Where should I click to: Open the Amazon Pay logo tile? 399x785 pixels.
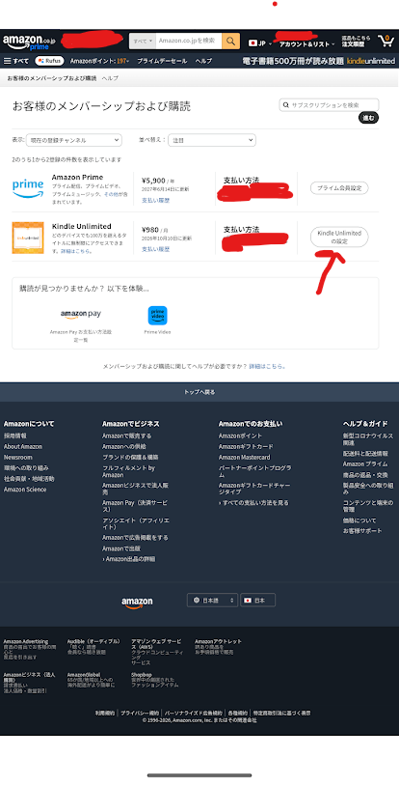point(81,315)
